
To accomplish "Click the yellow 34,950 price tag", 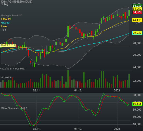I will (x=137, y=9).
